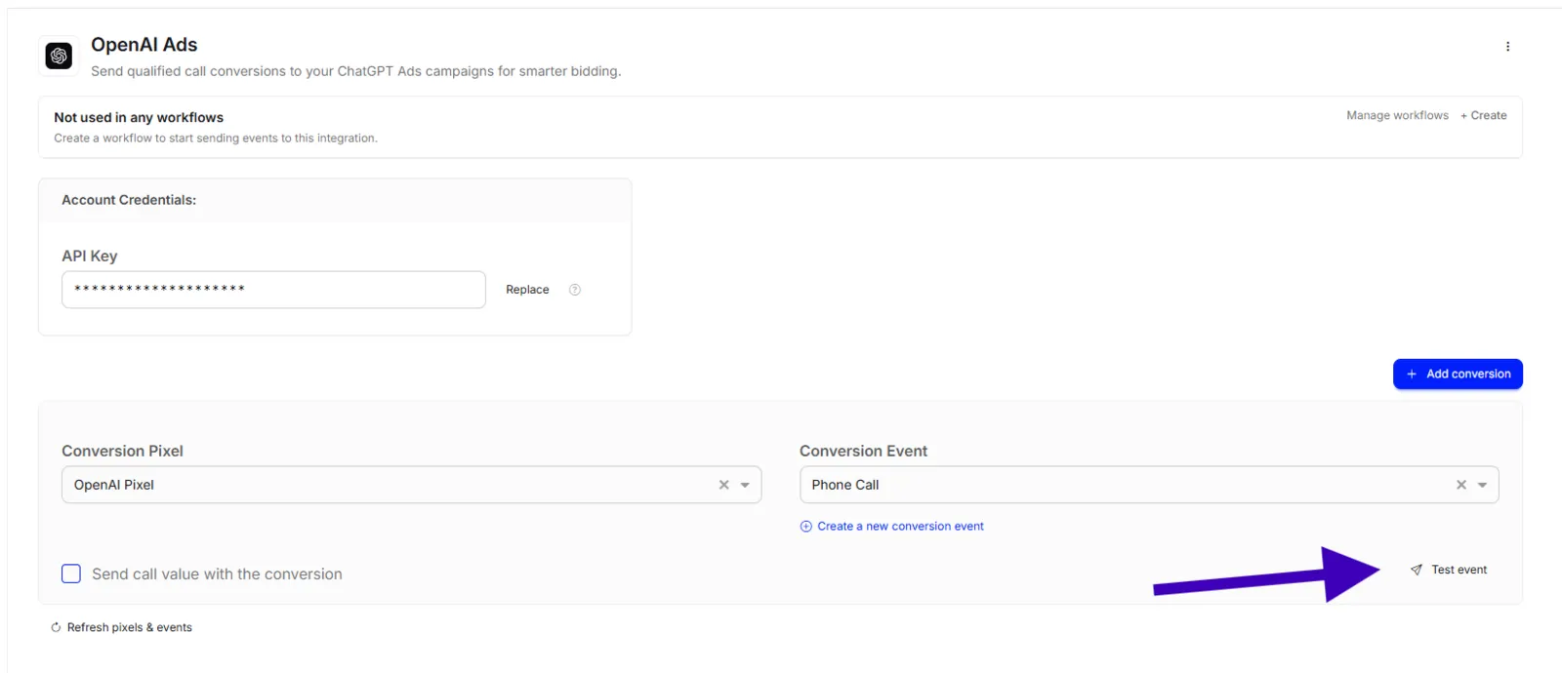The height and width of the screenshot is (673, 1562).
Task: Click the API Key label
Action: [x=90, y=256]
